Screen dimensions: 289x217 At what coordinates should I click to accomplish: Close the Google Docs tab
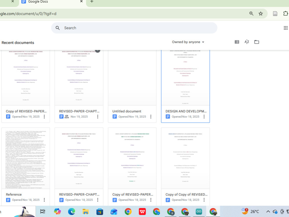(81, 1)
